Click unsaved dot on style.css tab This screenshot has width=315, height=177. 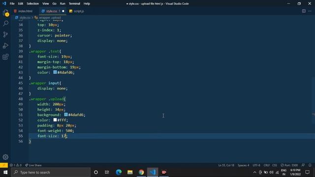pos(63,11)
